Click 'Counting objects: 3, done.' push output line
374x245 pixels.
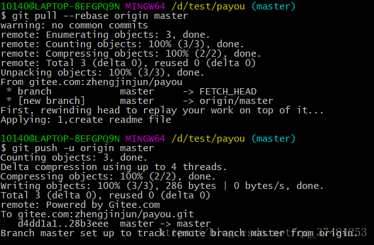pyautogui.click(x=74, y=157)
